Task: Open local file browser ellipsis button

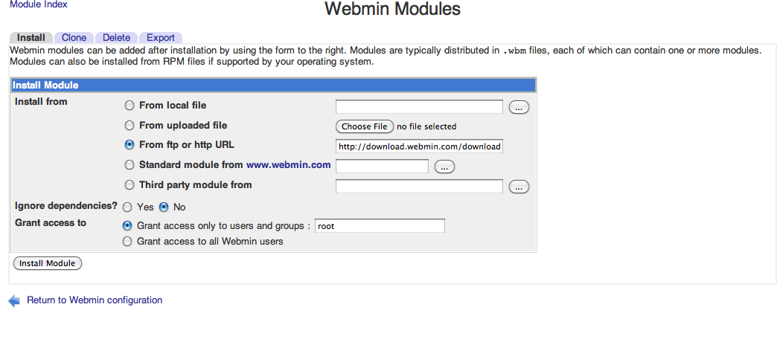Action: pos(519,107)
